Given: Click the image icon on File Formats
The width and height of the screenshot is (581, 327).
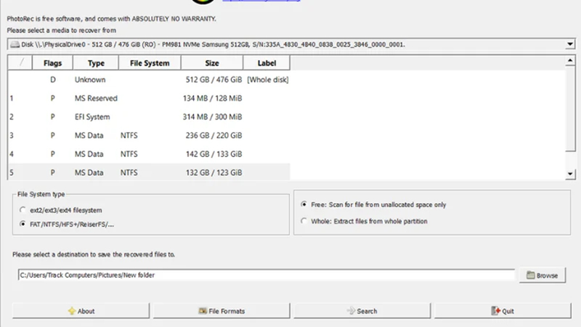Looking at the screenshot, I should [x=203, y=311].
